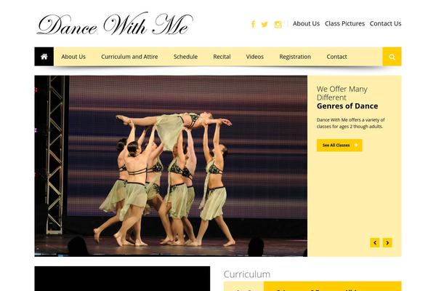Follow the Contact Us header link
This screenshot has height=291, width=436.
[x=385, y=24]
